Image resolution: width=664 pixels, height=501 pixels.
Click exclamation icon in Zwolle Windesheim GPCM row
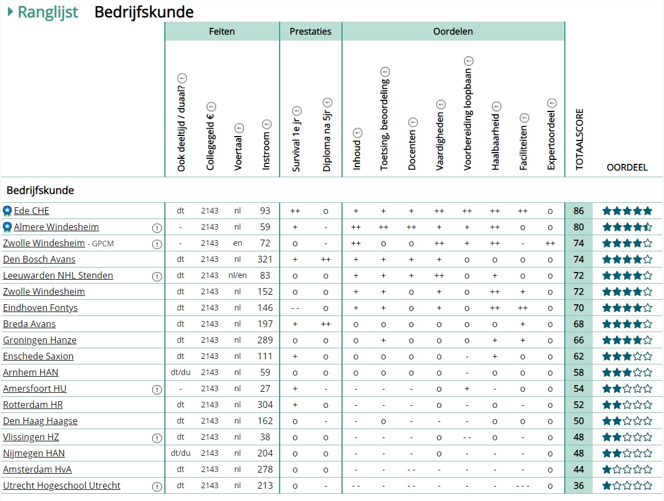tap(157, 244)
